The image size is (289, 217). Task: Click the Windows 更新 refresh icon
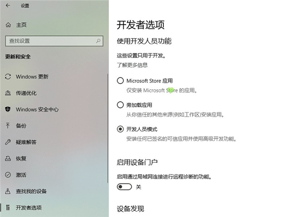(x=8, y=77)
